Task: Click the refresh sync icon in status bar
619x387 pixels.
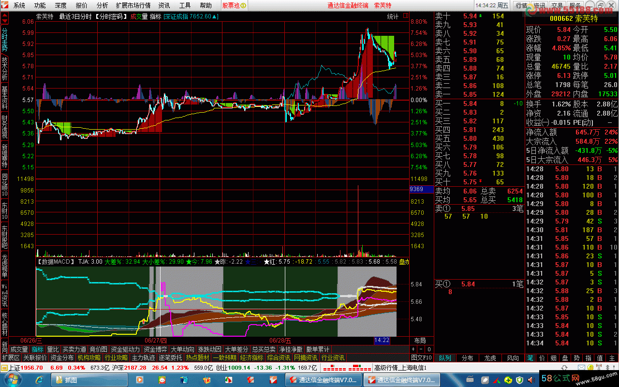Action: coord(564,368)
